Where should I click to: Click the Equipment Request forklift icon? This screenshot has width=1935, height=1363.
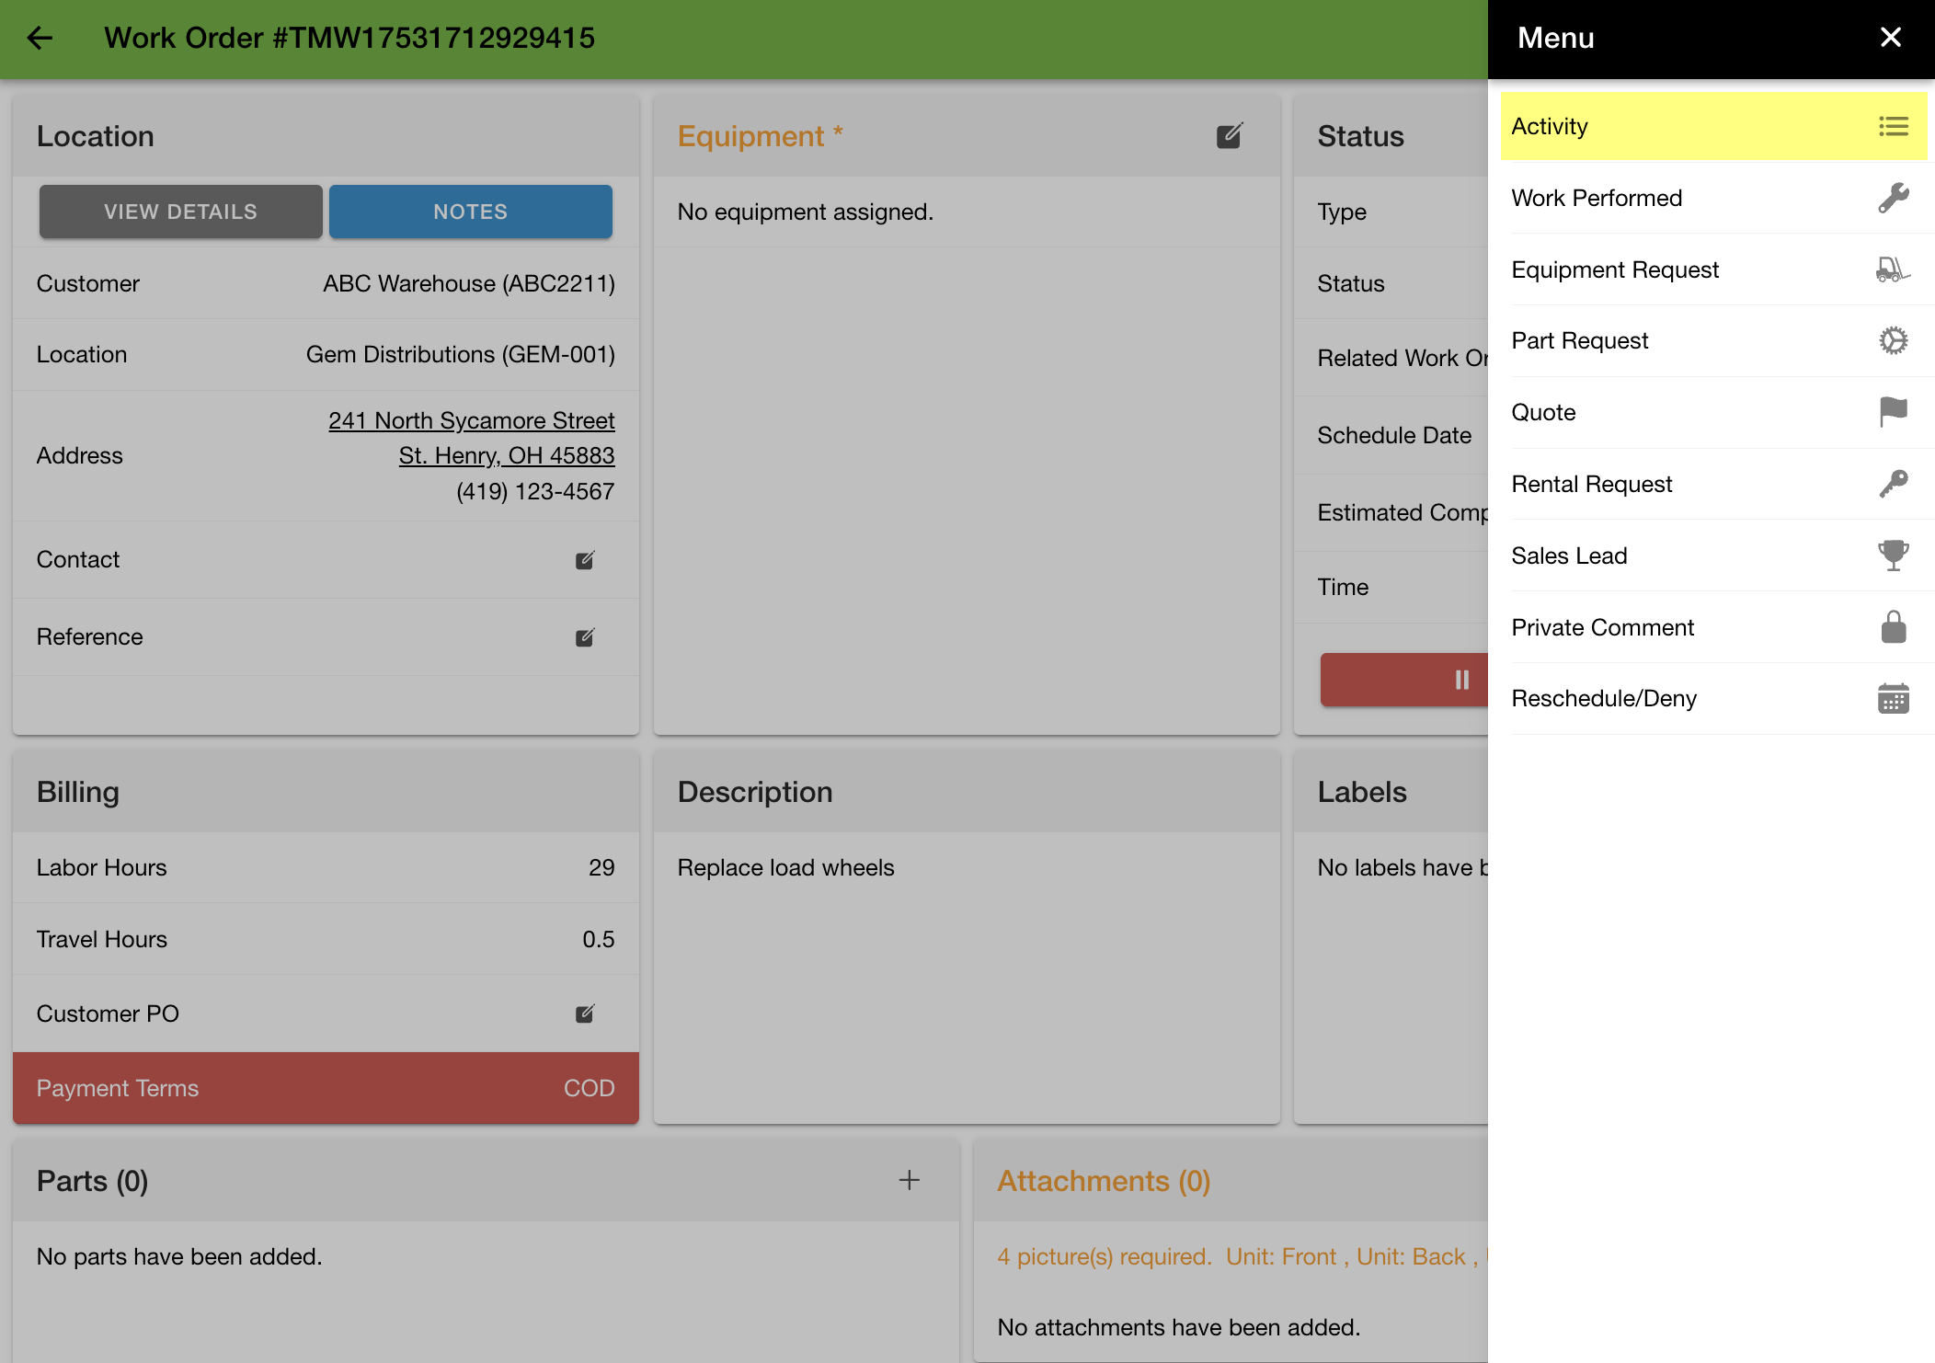(x=1893, y=269)
